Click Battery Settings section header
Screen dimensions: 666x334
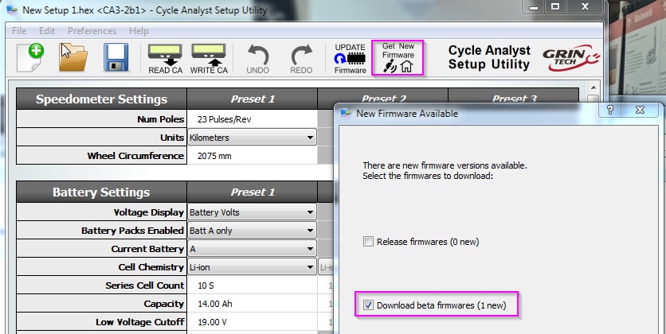click(x=101, y=192)
